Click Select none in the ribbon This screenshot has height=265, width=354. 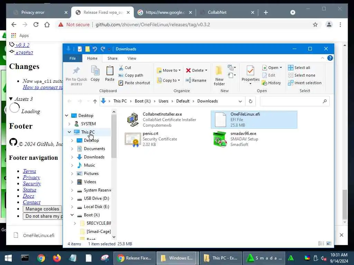coord(301,75)
